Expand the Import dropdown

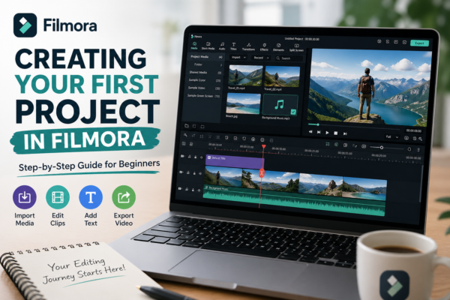[x=238, y=58]
